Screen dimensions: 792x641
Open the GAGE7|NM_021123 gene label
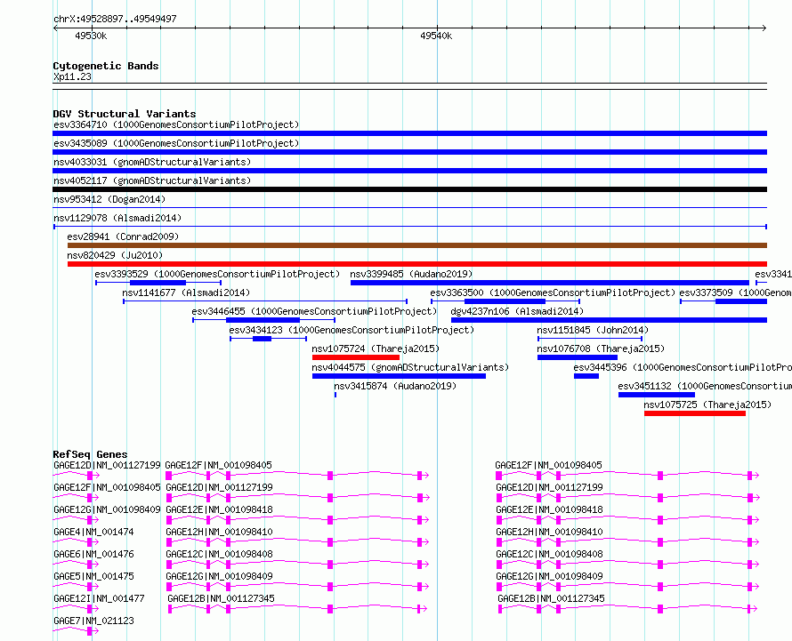pos(93,621)
